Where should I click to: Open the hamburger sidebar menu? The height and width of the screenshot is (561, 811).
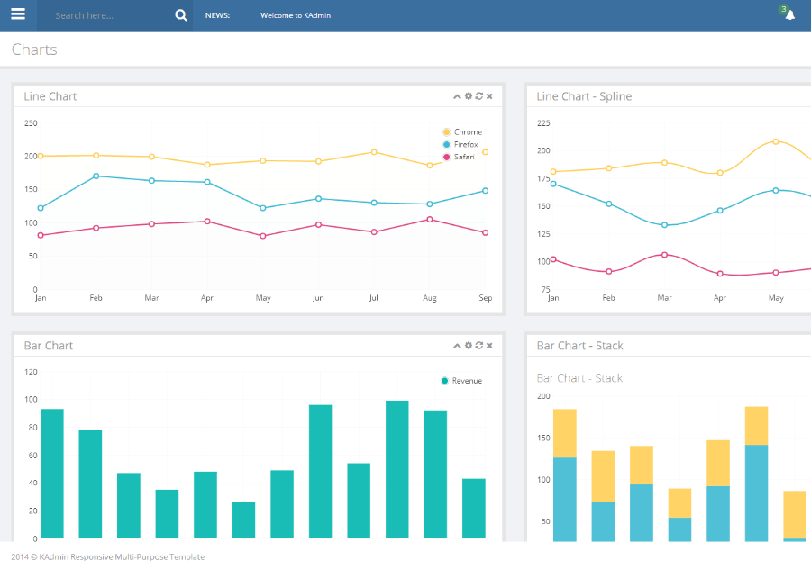pos(18,14)
